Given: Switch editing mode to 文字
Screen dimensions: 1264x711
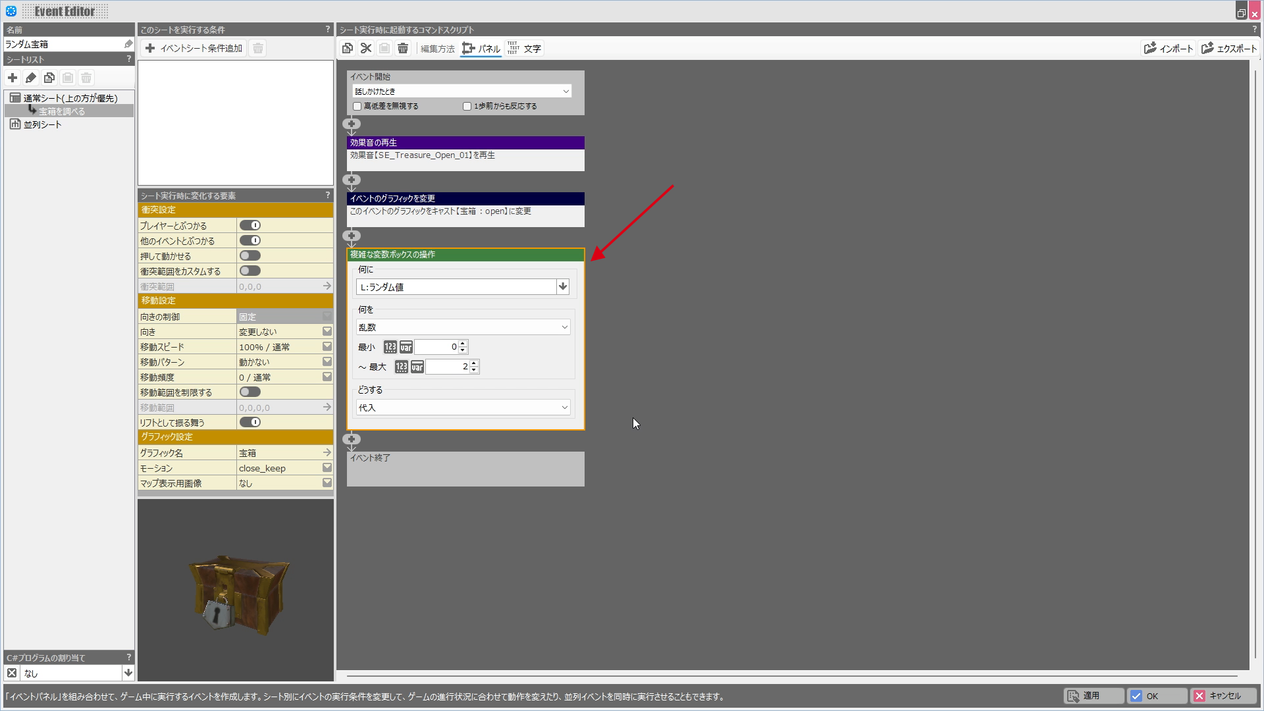Looking at the screenshot, I should (x=524, y=48).
